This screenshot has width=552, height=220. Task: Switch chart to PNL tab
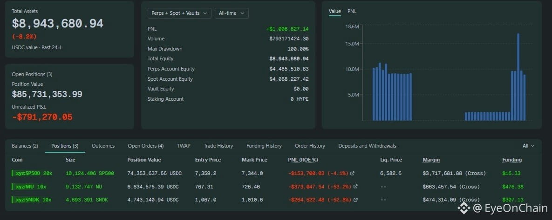[352, 11]
